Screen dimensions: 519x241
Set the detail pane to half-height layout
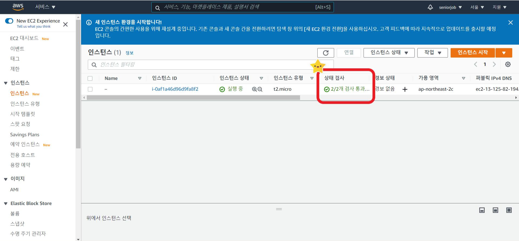[x=495, y=210]
